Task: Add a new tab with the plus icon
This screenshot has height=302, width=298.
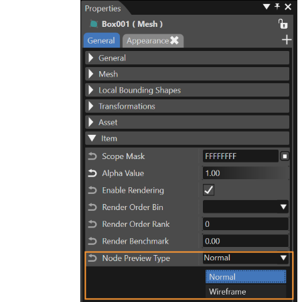Action: pyautogui.click(x=287, y=40)
